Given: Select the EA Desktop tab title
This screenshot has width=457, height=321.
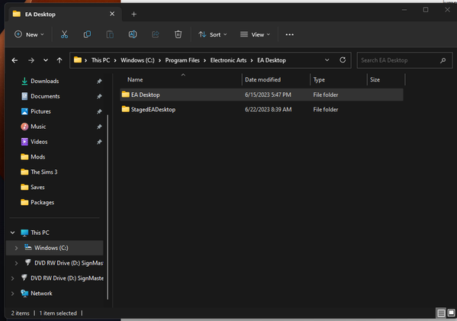Looking at the screenshot, I should coord(40,14).
